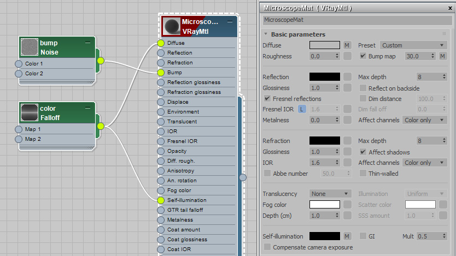This screenshot has width=456, height=256.
Task: Collapse the bump Noise node with minus button
Action: pyautogui.click(x=88, y=43)
